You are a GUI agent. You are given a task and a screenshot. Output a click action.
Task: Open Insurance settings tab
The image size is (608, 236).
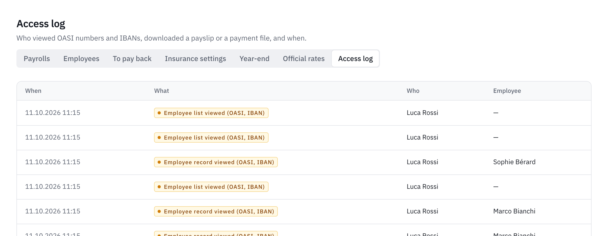[195, 59]
